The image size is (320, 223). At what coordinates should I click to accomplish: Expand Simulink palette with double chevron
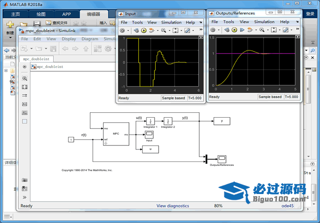pyautogui.click(x=25, y=197)
